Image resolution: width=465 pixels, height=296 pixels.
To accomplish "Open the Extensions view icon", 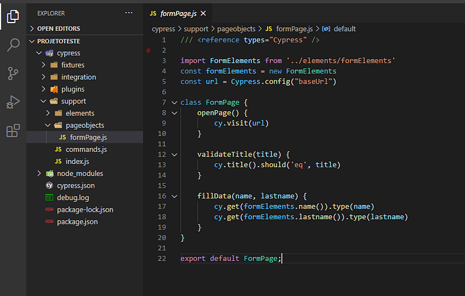I will point(13,131).
